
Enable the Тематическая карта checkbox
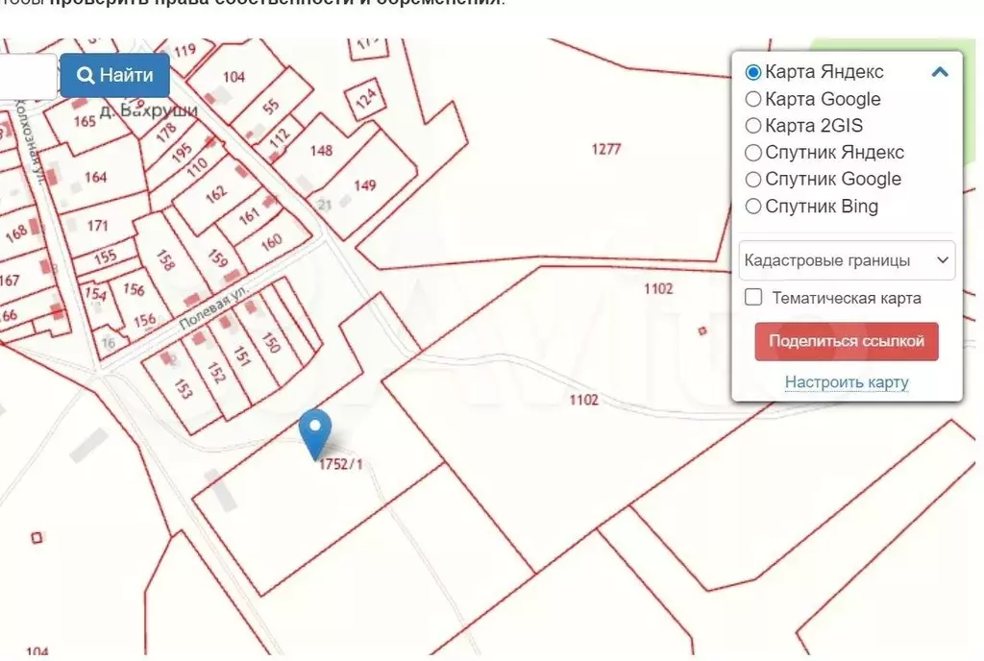tap(753, 297)
